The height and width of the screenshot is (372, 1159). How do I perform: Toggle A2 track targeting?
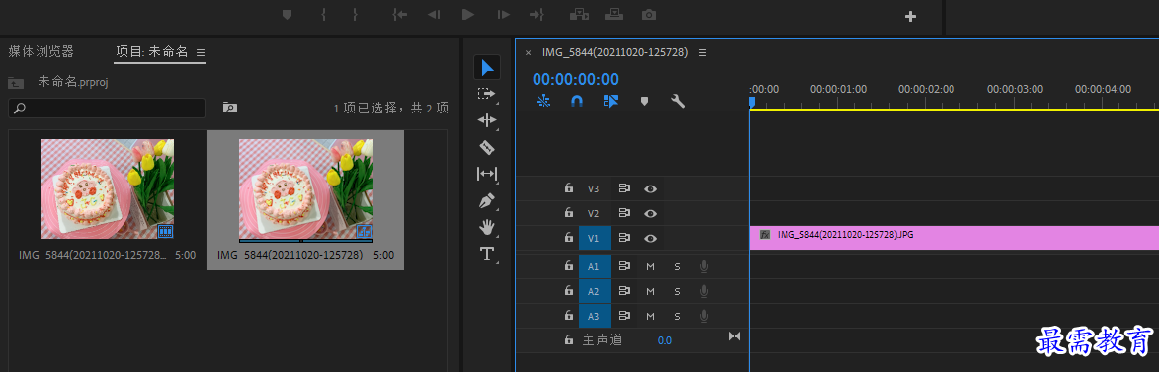[x=594, y=291]
